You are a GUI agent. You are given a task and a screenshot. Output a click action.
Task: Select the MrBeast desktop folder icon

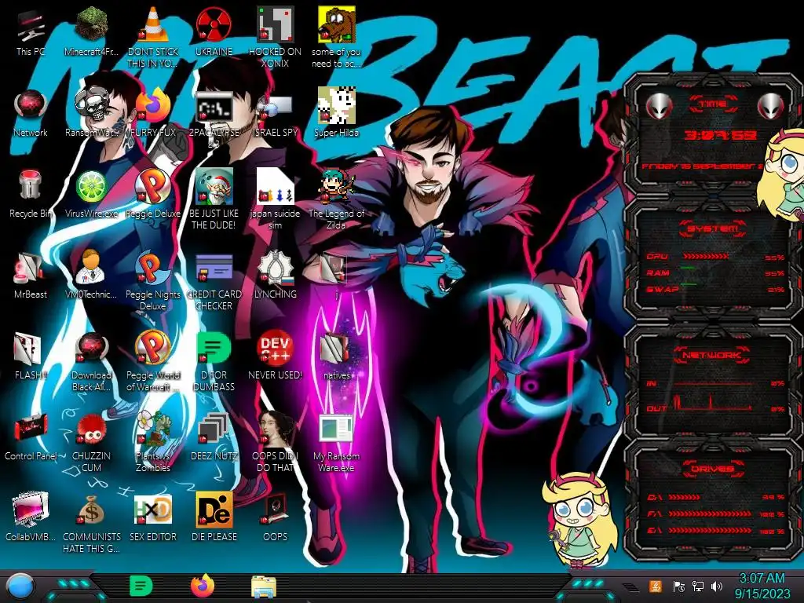[x=29, y=268]
